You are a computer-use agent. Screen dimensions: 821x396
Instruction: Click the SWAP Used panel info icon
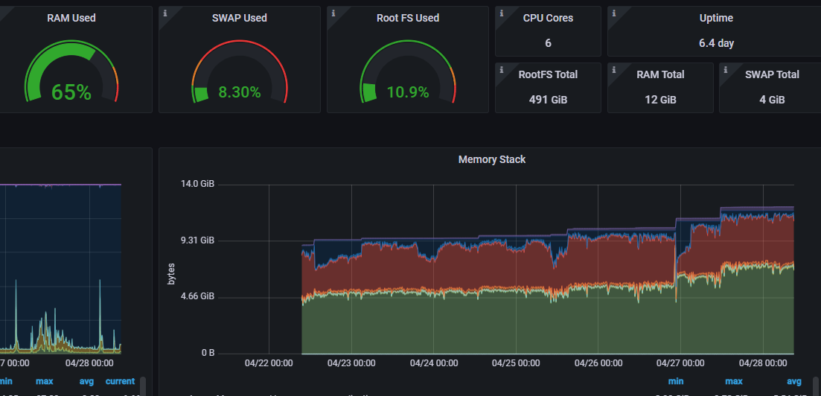click(165, 13)
